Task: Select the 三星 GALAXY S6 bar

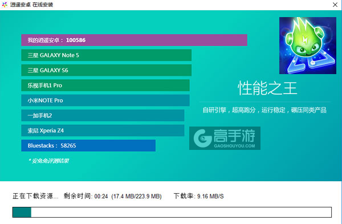Action: [x=107, y=70]
